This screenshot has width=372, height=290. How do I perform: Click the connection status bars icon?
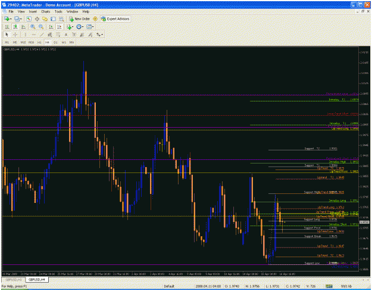tap(329, 286)
